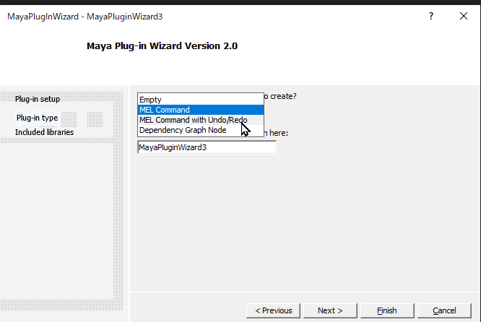Viewport: 481px width, 322px height.
Task: Click the partially hidden 'create?' question label
Action: pyautogui.click(x=282, y=96)
